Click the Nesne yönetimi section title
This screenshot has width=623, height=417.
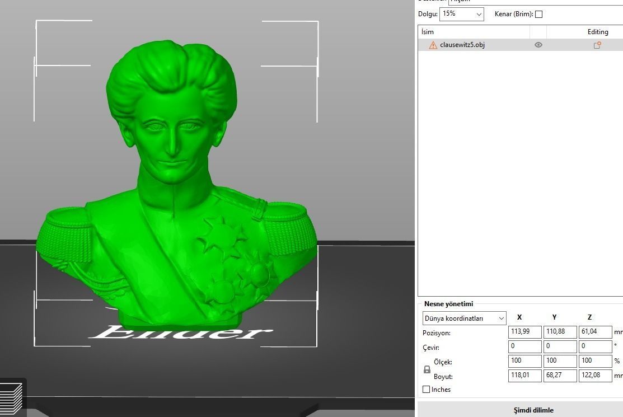click(x=448, y=304)
